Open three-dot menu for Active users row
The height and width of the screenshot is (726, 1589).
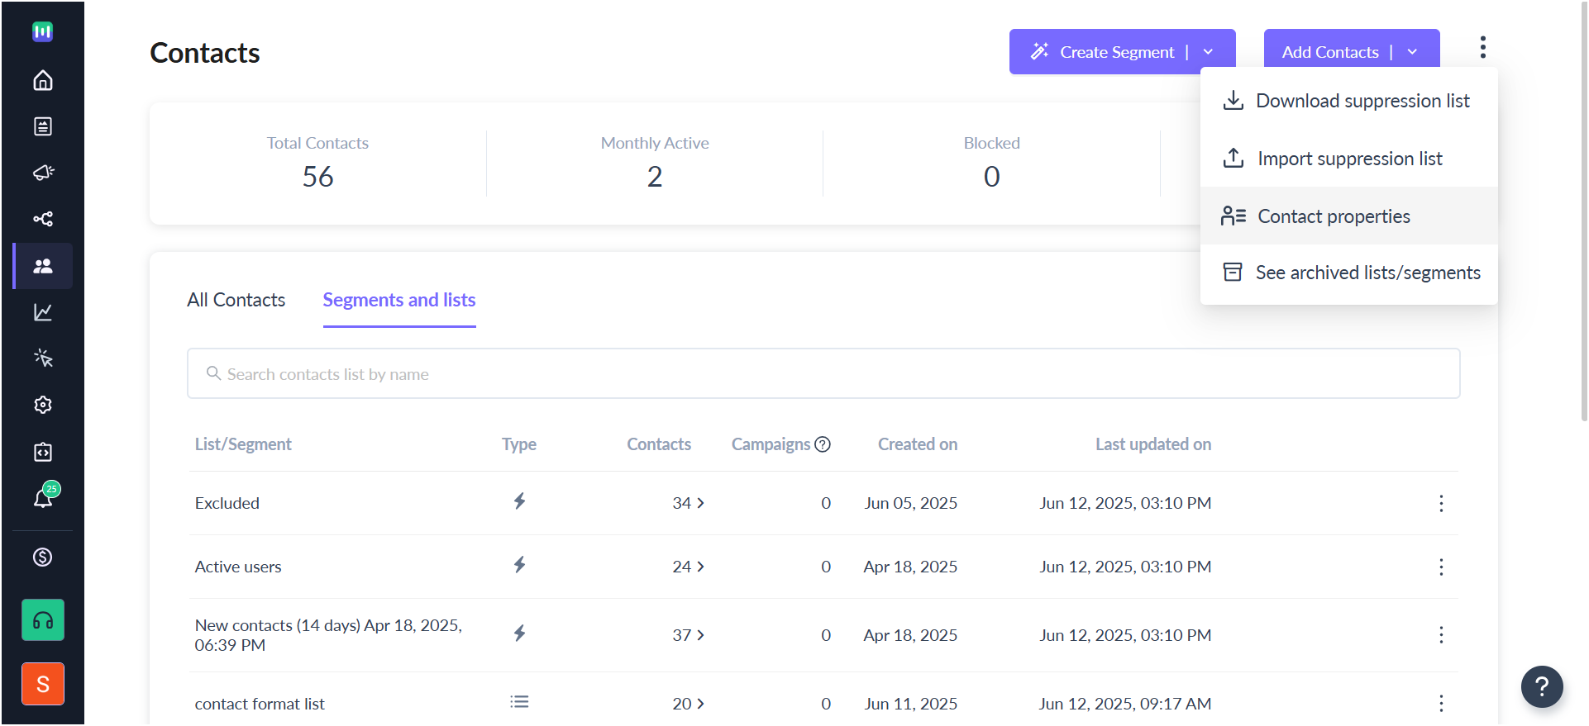(1441, 567)
